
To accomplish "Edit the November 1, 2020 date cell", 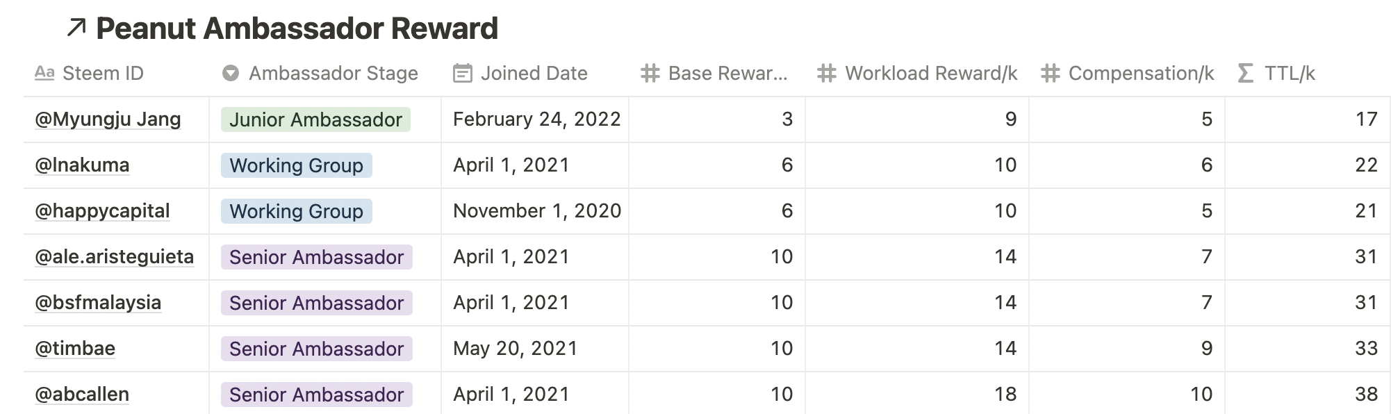I will click(x=535, y=211).
